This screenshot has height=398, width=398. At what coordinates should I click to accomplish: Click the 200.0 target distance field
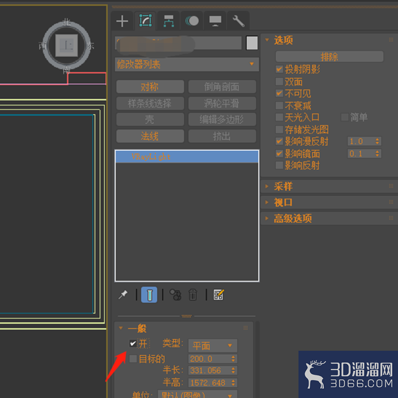(x=209, y=359)
